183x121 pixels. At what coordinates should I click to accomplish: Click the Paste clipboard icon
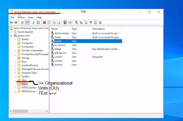click(x=38, y=22)
